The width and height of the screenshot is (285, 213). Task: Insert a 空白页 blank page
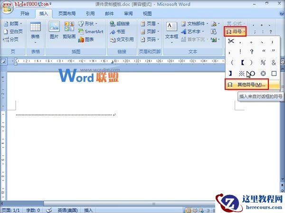click(13, 31)
